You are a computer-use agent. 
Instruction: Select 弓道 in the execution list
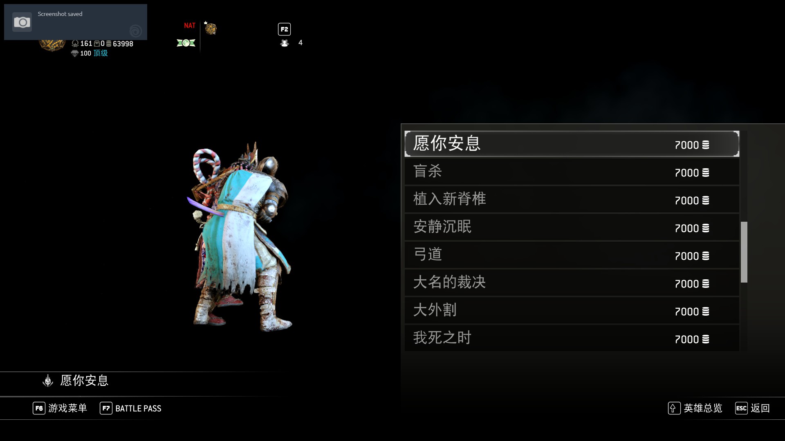572,255
